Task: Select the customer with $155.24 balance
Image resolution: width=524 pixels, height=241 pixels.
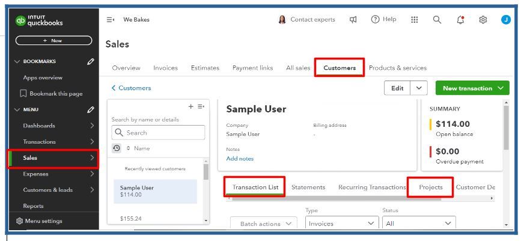Action: pyautogui.click(x=130, y=219)
